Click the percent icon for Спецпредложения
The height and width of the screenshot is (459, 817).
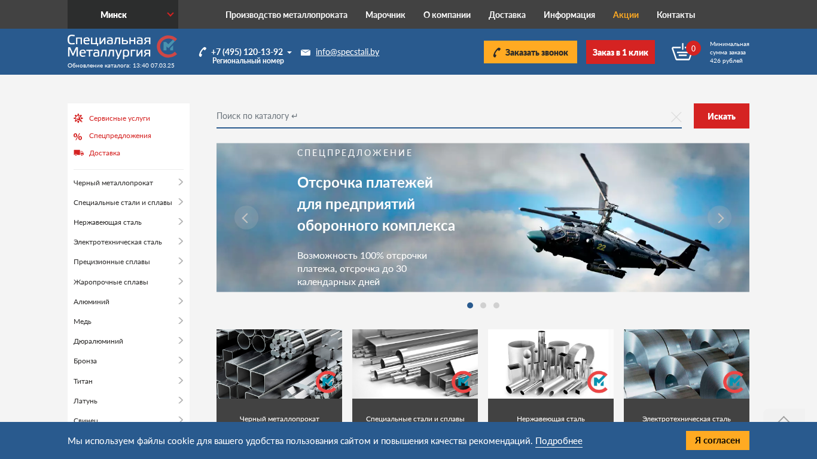pyautogui.click(x=78, y=136)
